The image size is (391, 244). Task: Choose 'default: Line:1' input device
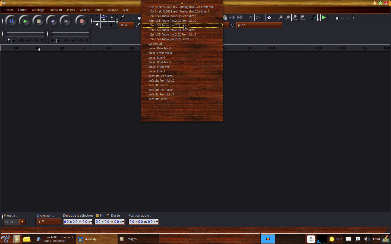point(182,99)
